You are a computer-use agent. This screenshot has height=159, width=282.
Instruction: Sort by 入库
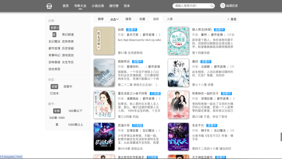pos(170,19)
